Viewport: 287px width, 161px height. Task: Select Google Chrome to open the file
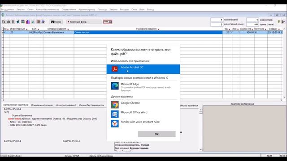click(143, 105)
